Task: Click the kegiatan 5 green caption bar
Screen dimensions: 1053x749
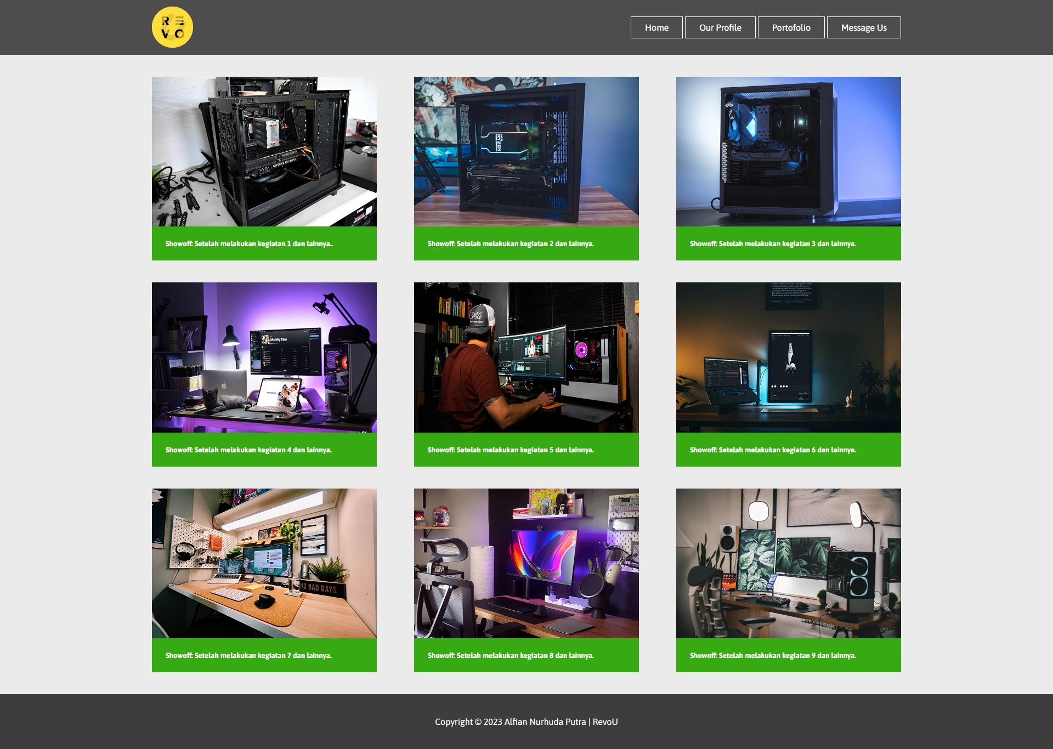Action: tap(511, 449)
